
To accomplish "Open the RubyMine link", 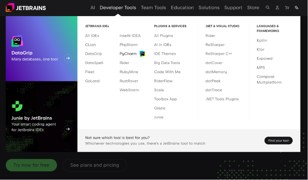I will coord(129,72).
